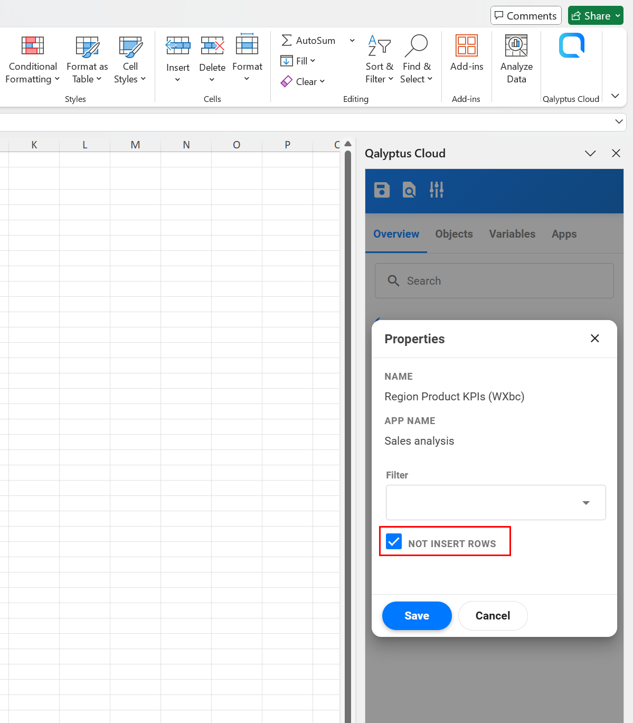633x723 pixels.
Task: Expand the Filter dropdown in Properties
Action: (x=585, y=503)
